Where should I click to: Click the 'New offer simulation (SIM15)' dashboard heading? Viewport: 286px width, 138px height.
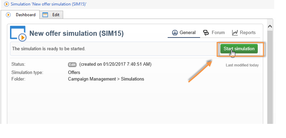click(76, 34)
